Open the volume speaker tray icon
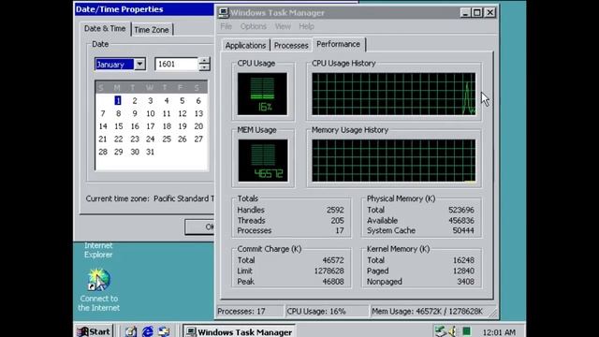The image size is (599, 337). pos(452,331)
